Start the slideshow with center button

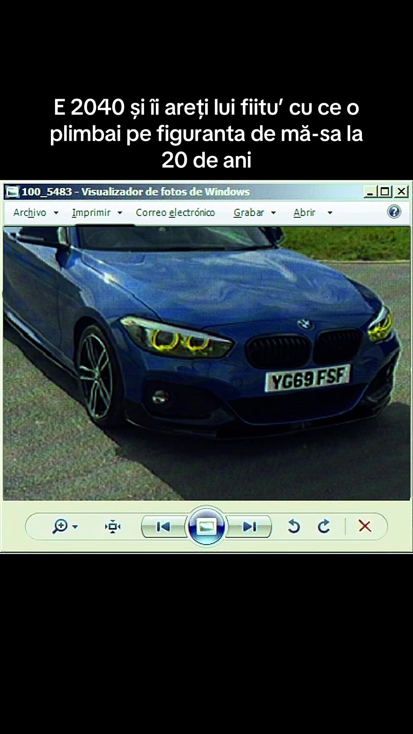click(x=206, y=527)
